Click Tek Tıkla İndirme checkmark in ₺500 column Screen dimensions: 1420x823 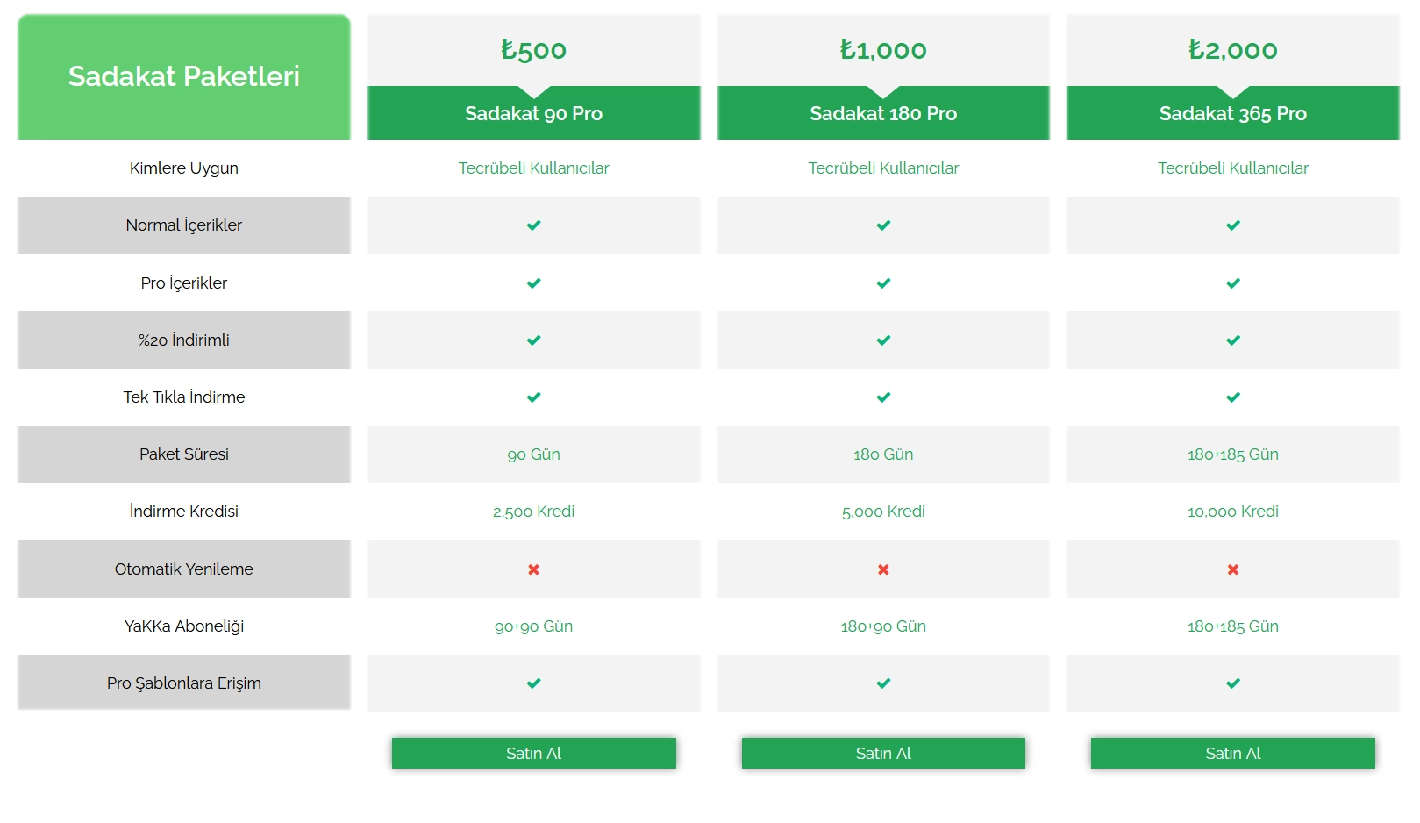533,397
